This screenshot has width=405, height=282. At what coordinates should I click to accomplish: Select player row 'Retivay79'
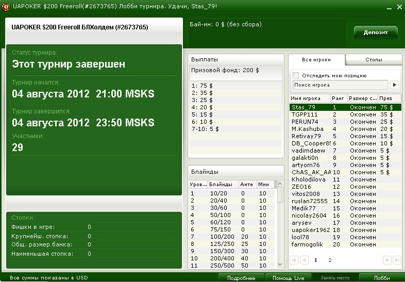pyautogui.click(x=345, y=136)
